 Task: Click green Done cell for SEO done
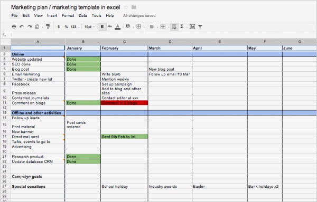coord(83,64)
